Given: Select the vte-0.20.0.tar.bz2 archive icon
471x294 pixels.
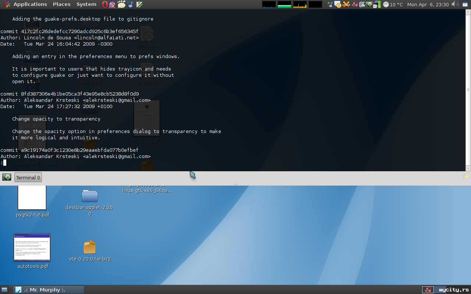Looking at the screenshot, I should coord(89,247).
